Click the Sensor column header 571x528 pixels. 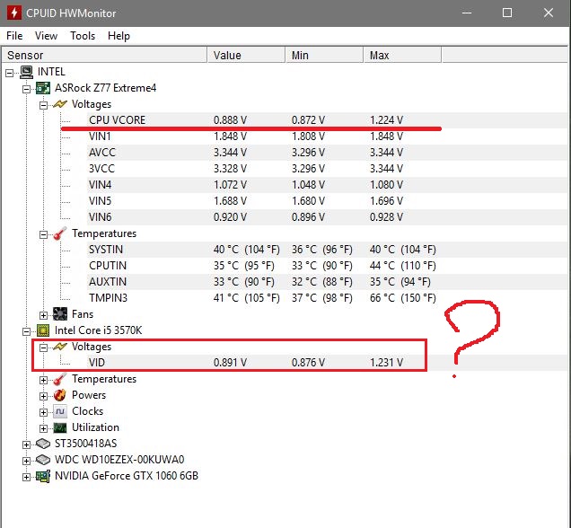click(x=104, y=55)
